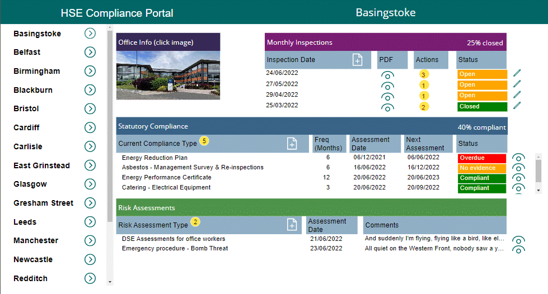Open Blackburn office via its arrow icon

[90, 90]
